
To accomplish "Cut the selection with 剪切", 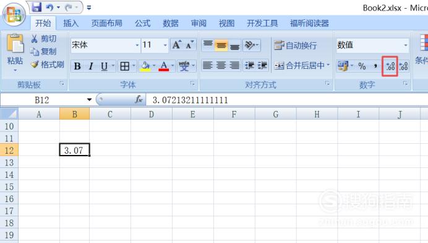I will pyautogui.click(x=44, y=38).
